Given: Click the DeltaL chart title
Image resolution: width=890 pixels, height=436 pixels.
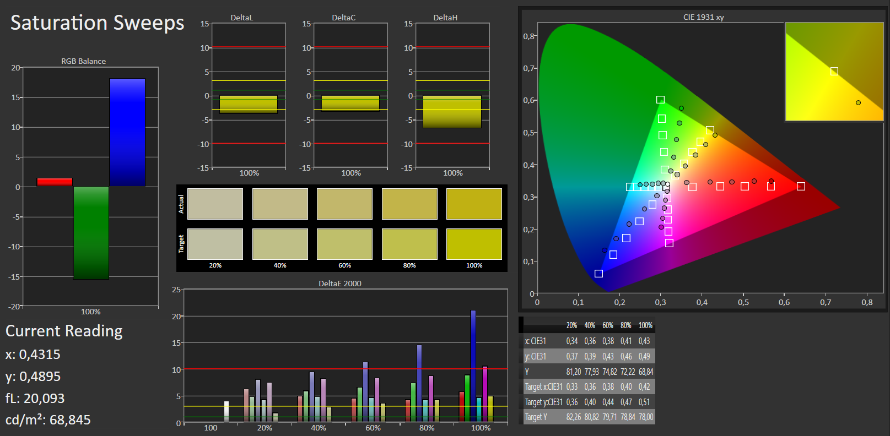Looking at the screenshot, I should coord(241,18).
